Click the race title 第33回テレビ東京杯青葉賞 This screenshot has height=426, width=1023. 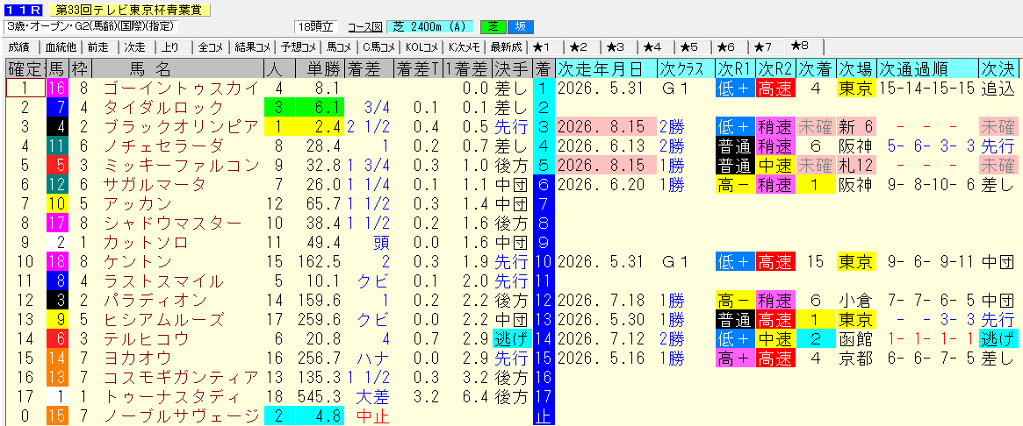[130, 9]
